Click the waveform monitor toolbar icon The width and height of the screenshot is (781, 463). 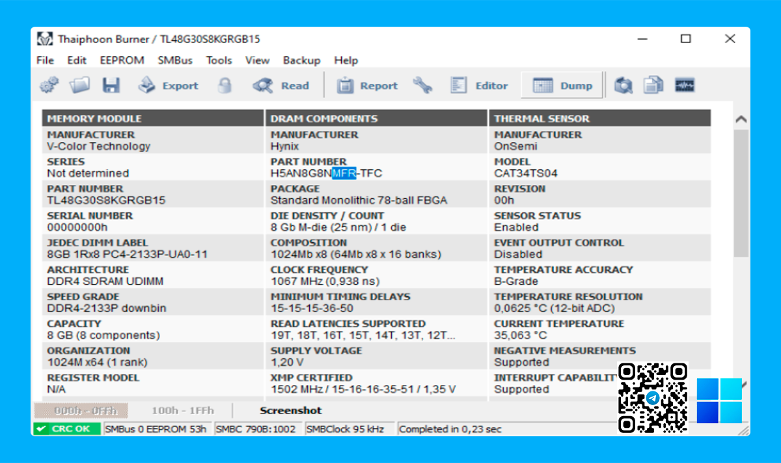(x=684, y=85)
